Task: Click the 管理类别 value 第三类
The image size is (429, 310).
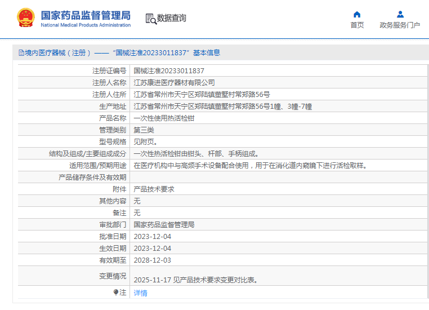Action: point(144,130)
